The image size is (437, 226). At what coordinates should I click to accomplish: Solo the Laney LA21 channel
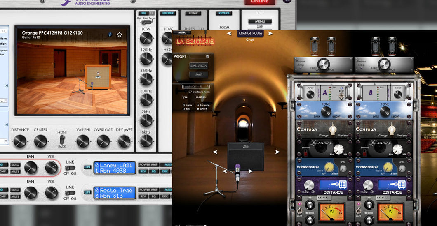coord(15,165)
